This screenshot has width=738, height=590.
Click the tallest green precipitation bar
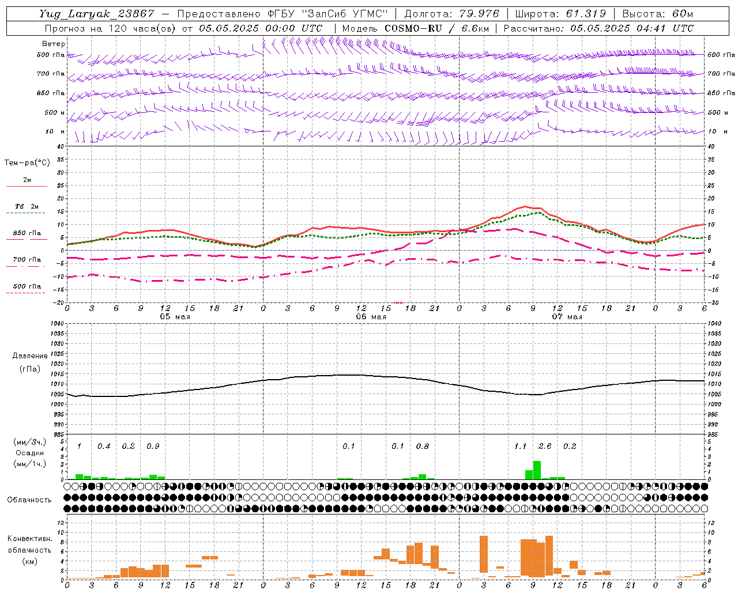tap(537, 470)
